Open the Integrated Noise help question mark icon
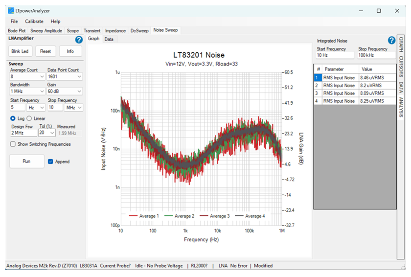The image size is (411, 277). click(391, 40)
